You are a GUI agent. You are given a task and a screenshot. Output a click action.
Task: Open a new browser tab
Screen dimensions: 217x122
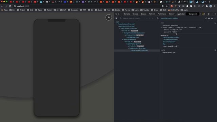point(210,2)
